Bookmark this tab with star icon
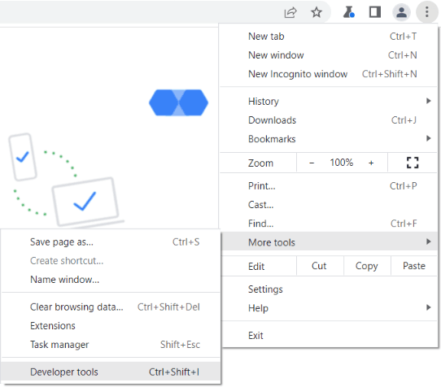This screenshot has height=387, width=441. 317,12
